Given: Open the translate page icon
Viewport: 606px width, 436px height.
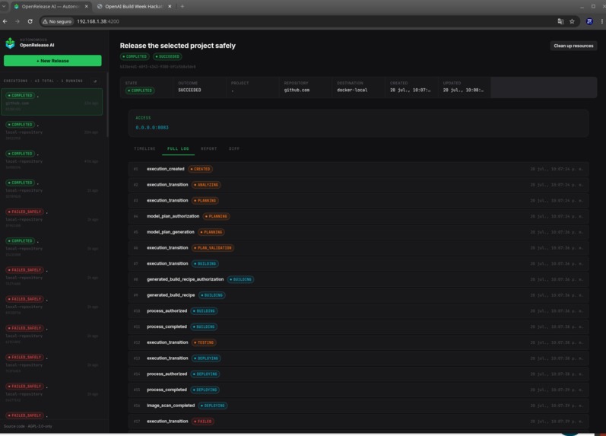Looking at the screenshot, I should [x=560, y=21].
